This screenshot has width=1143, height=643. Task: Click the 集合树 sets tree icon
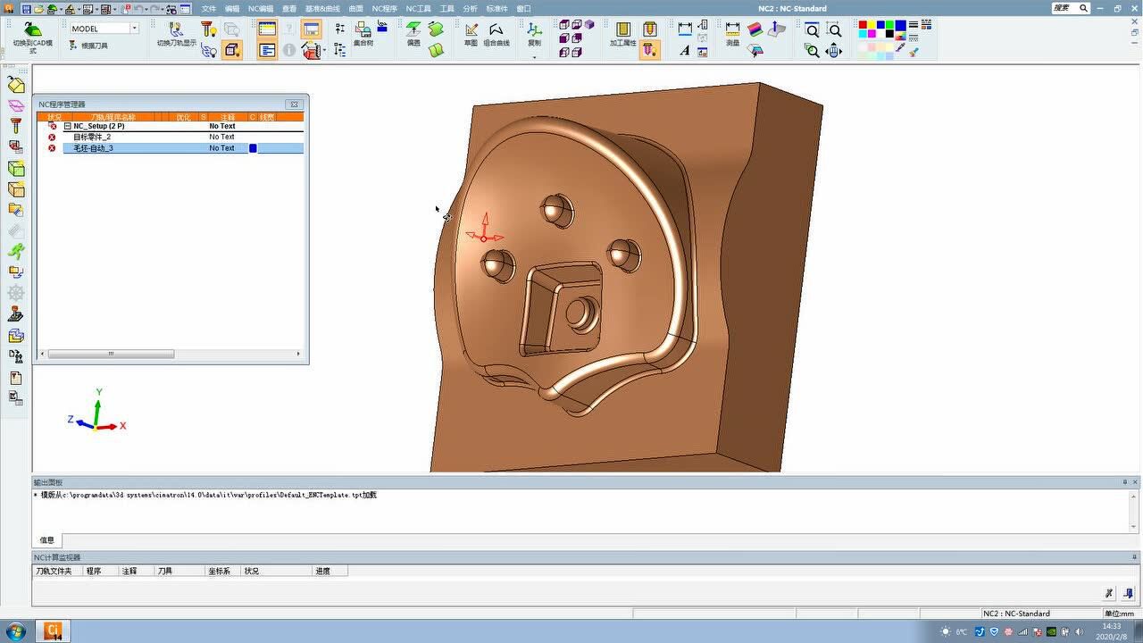point(363,35)
